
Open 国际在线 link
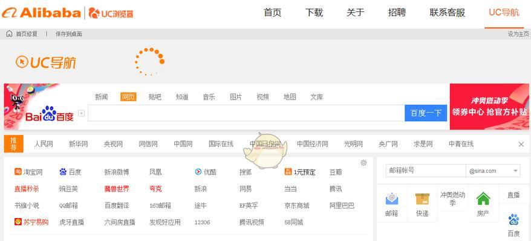pos(221,144)
